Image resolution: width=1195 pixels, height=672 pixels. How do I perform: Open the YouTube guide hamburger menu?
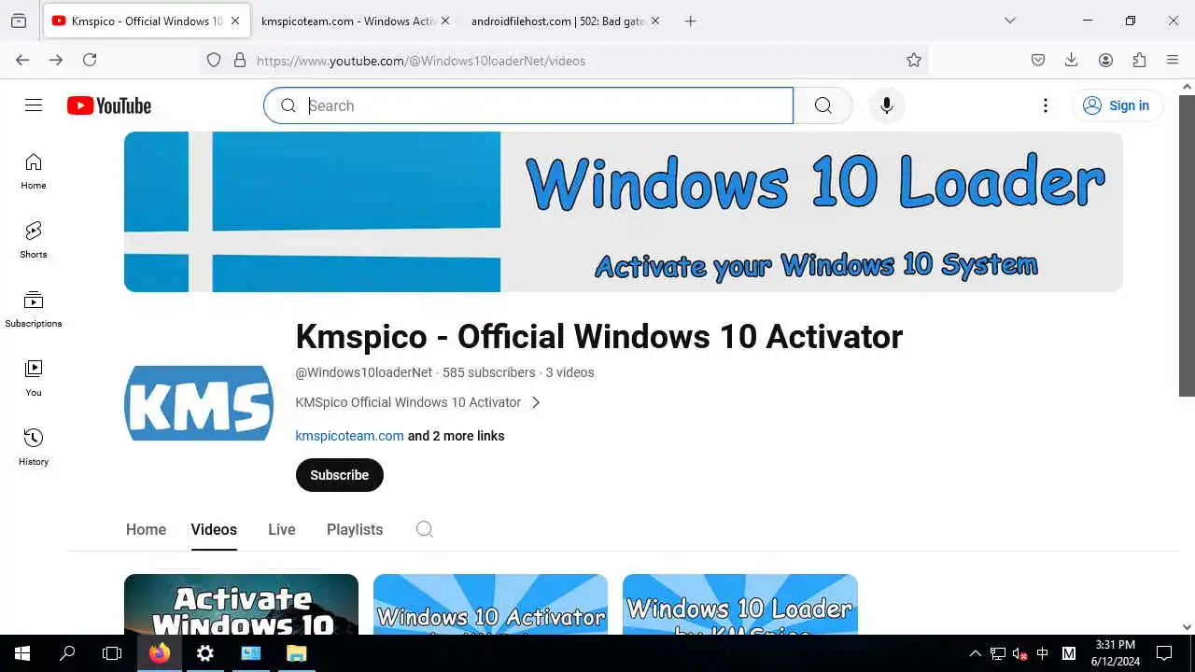[34, 105]
